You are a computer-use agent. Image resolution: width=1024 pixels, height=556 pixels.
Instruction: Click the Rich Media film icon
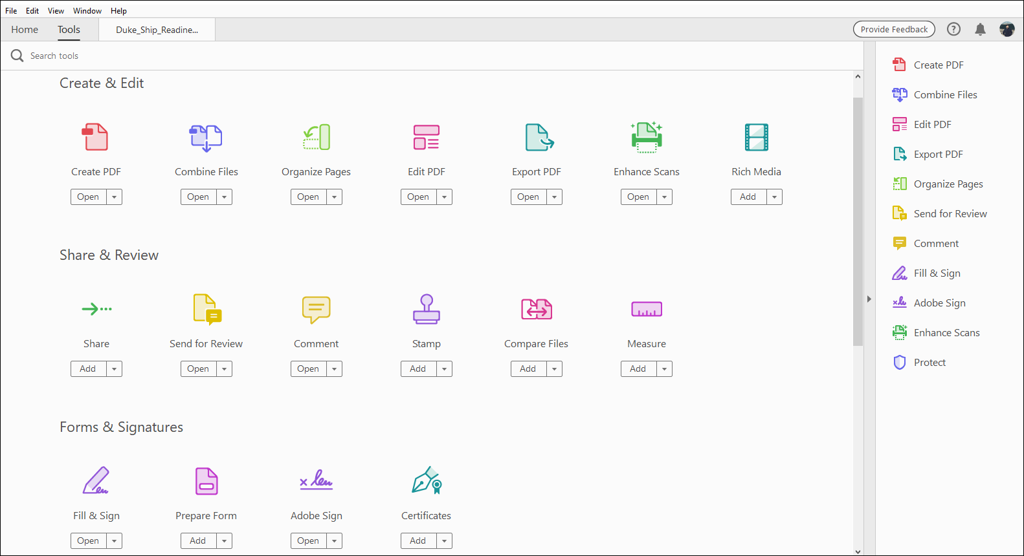[757, 137]
